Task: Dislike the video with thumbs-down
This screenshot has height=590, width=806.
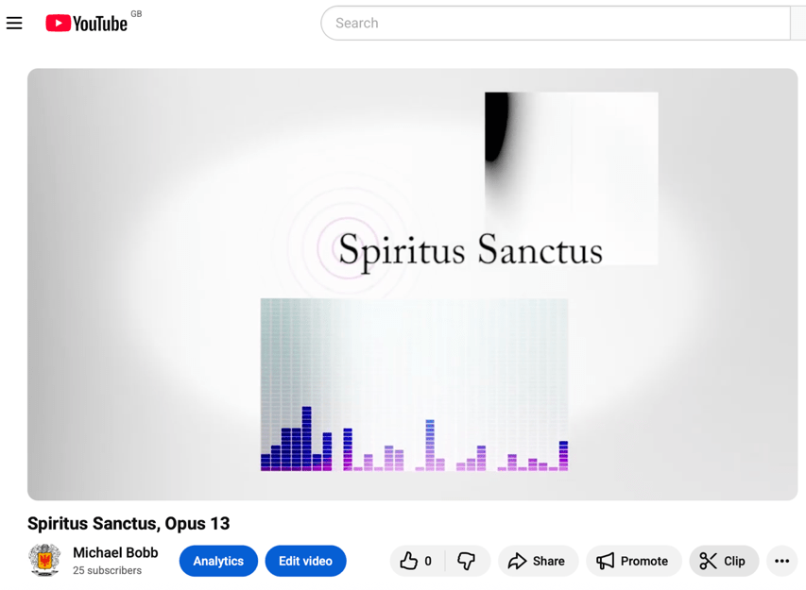Action: point(466,561)
